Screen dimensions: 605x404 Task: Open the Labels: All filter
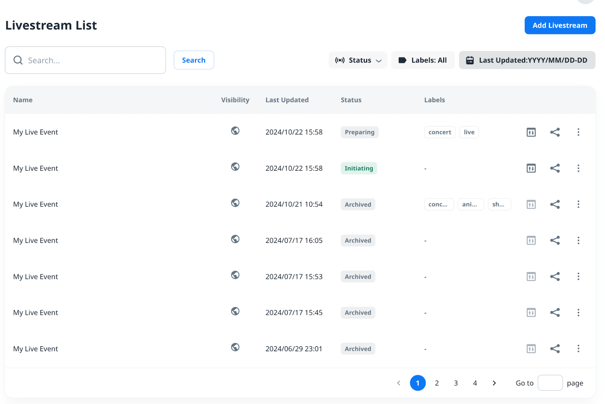423,60
